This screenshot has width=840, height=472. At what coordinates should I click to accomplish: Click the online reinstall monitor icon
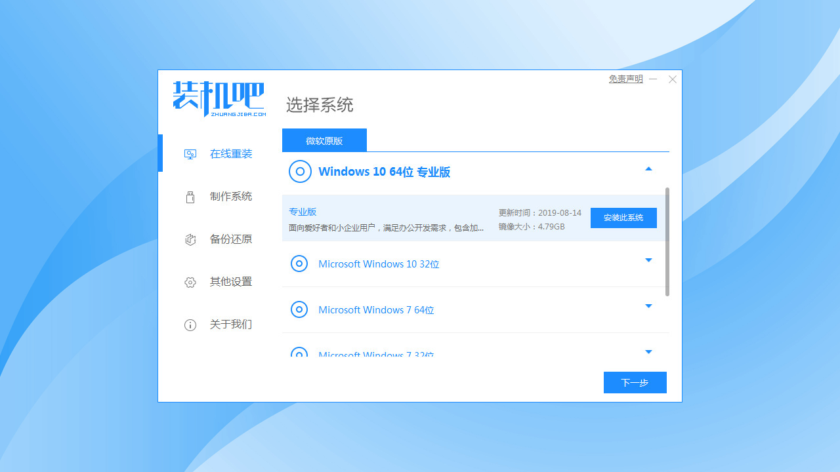click(190, 154)
